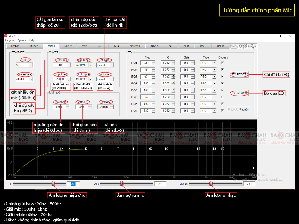Click EQ point 5 on graph

click(86, 149)
